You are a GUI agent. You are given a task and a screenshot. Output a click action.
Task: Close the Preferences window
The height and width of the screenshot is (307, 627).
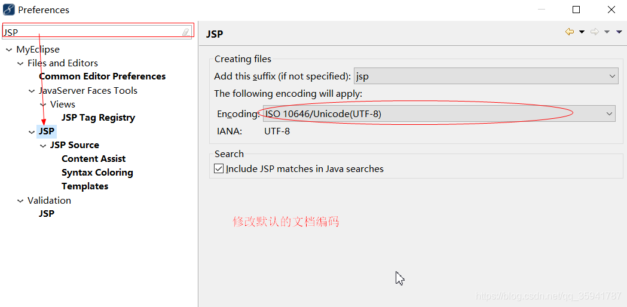[611, 10]
